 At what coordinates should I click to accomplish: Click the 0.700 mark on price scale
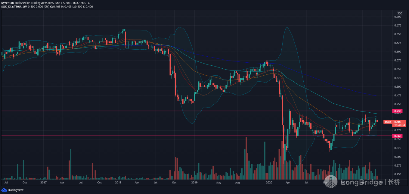[x=398, y=17]
